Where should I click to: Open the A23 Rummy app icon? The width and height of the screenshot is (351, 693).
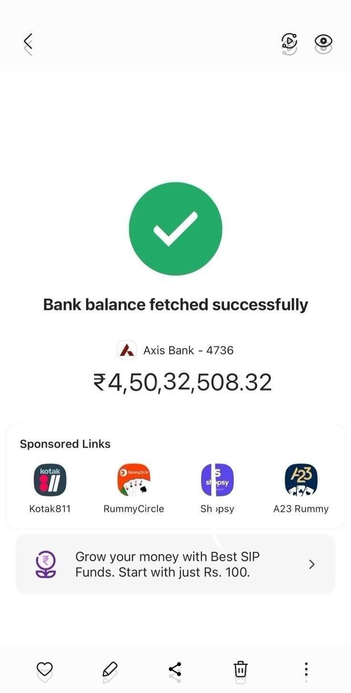pos(301,480)
